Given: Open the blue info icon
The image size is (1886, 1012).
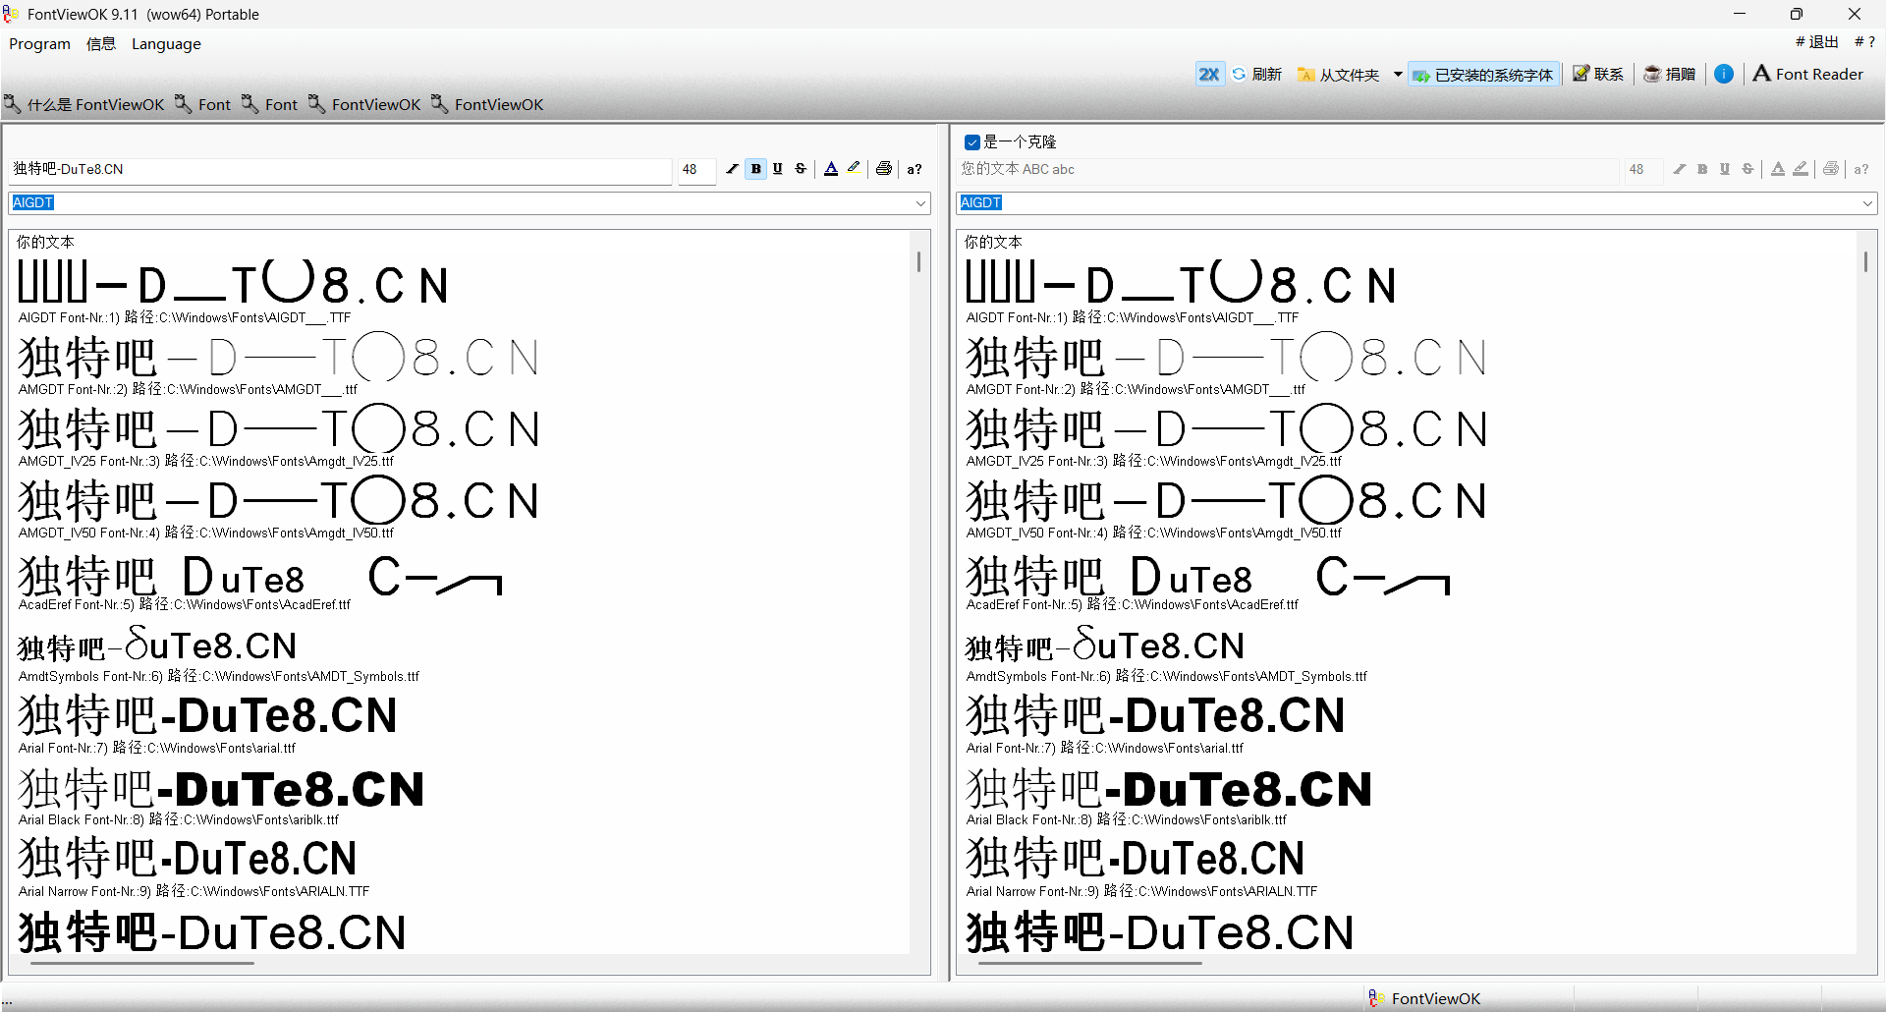Looking at the screenshot, I should [x=1724, y=74].
